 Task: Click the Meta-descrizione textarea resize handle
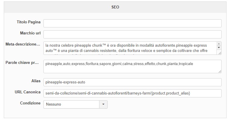(x=219, y=53)
